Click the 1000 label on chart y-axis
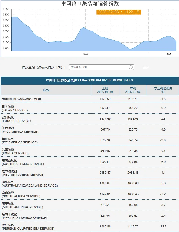Screen dimensions: 179x232 (6, 48)
